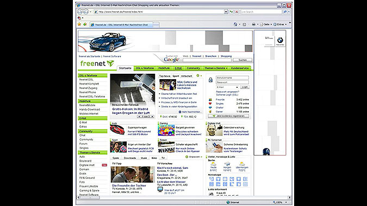Click the Print icon in command bar

coord(253,24)
